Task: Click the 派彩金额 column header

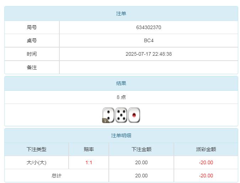Action: coord(206,149)
